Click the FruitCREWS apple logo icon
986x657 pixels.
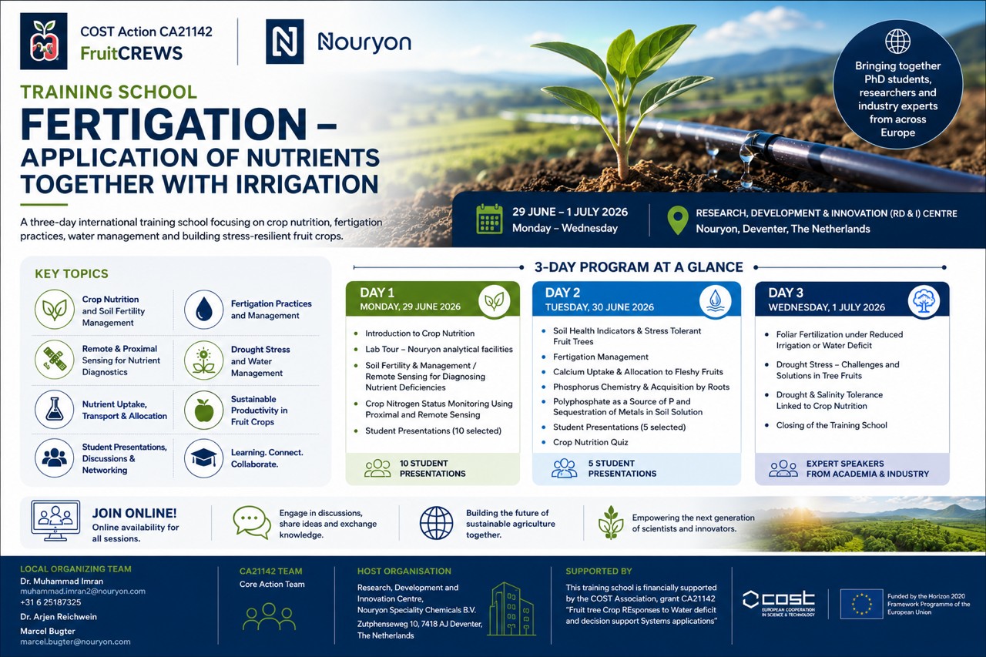pos(44,42)
